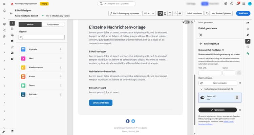Toggle the Luma.pdf reference switch
The width and height of the screenshot is (254, 135).
click(x=202, y=97)
